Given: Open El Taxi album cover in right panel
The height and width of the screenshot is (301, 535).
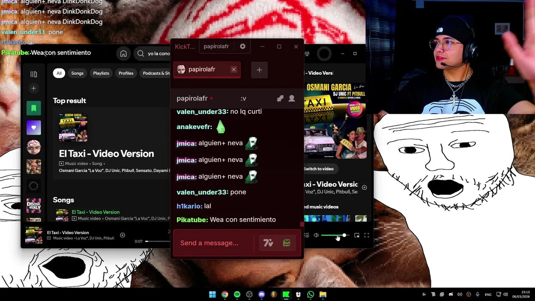Looking at the screenshot, I should [x=335, y=120].
